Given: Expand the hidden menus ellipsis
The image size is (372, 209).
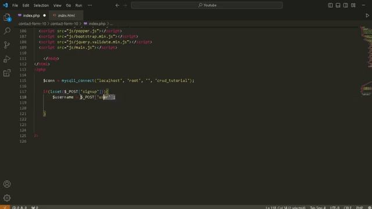Looking at the screenshot, I should (x=90, y=5).
